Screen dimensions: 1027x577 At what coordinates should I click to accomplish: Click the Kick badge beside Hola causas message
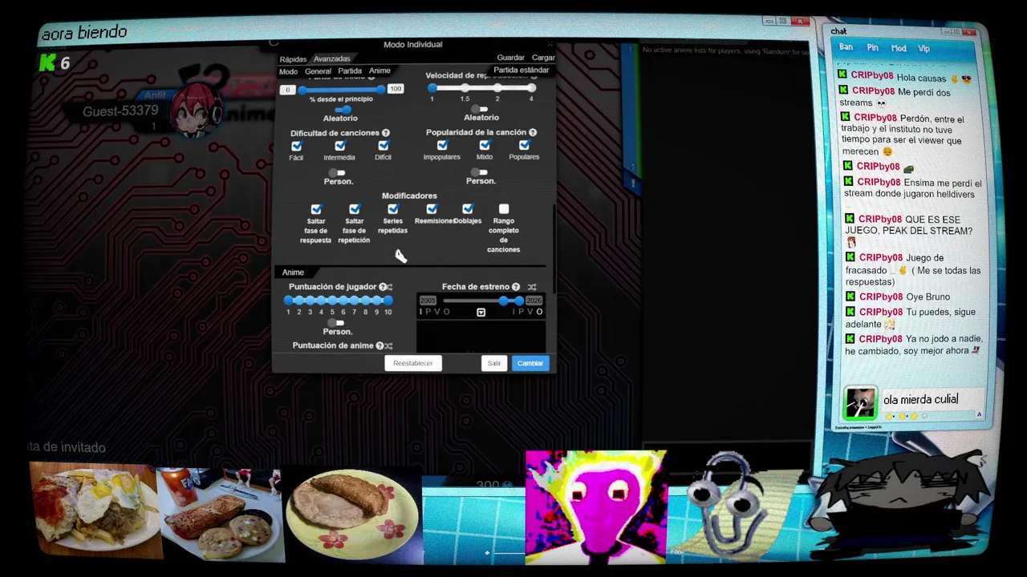pyautogui.click(x=842, y=75)
